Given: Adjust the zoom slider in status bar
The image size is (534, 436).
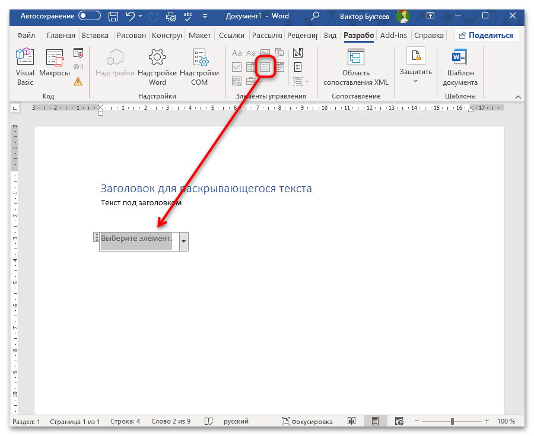Looking at the screenshot, I should pos(452,421).
